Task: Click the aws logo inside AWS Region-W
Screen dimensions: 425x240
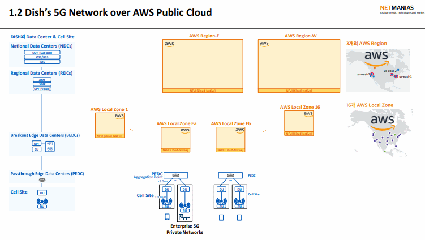Action: pyautogui.click(x=264, y=44)
